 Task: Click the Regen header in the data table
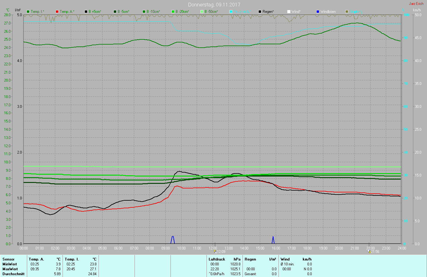250,259
